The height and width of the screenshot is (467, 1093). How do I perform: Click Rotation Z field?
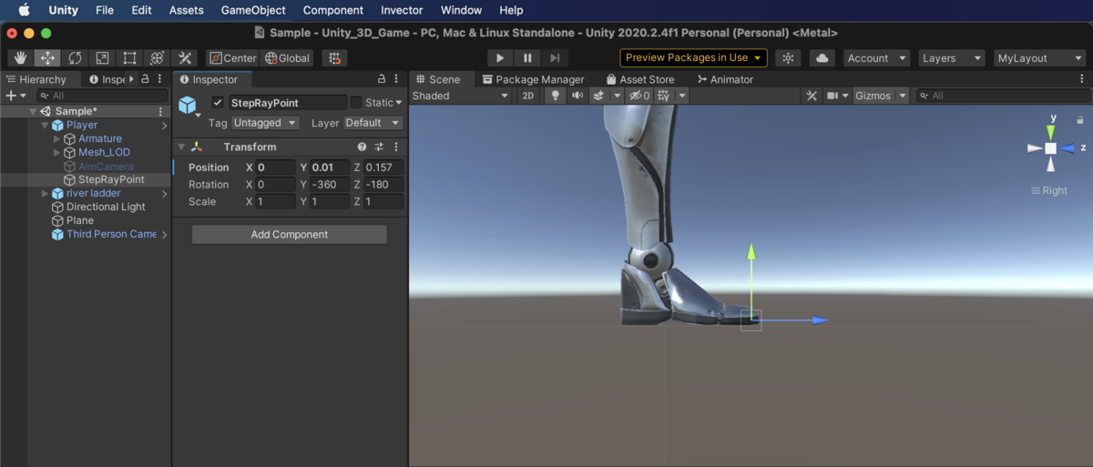[383, 185]
